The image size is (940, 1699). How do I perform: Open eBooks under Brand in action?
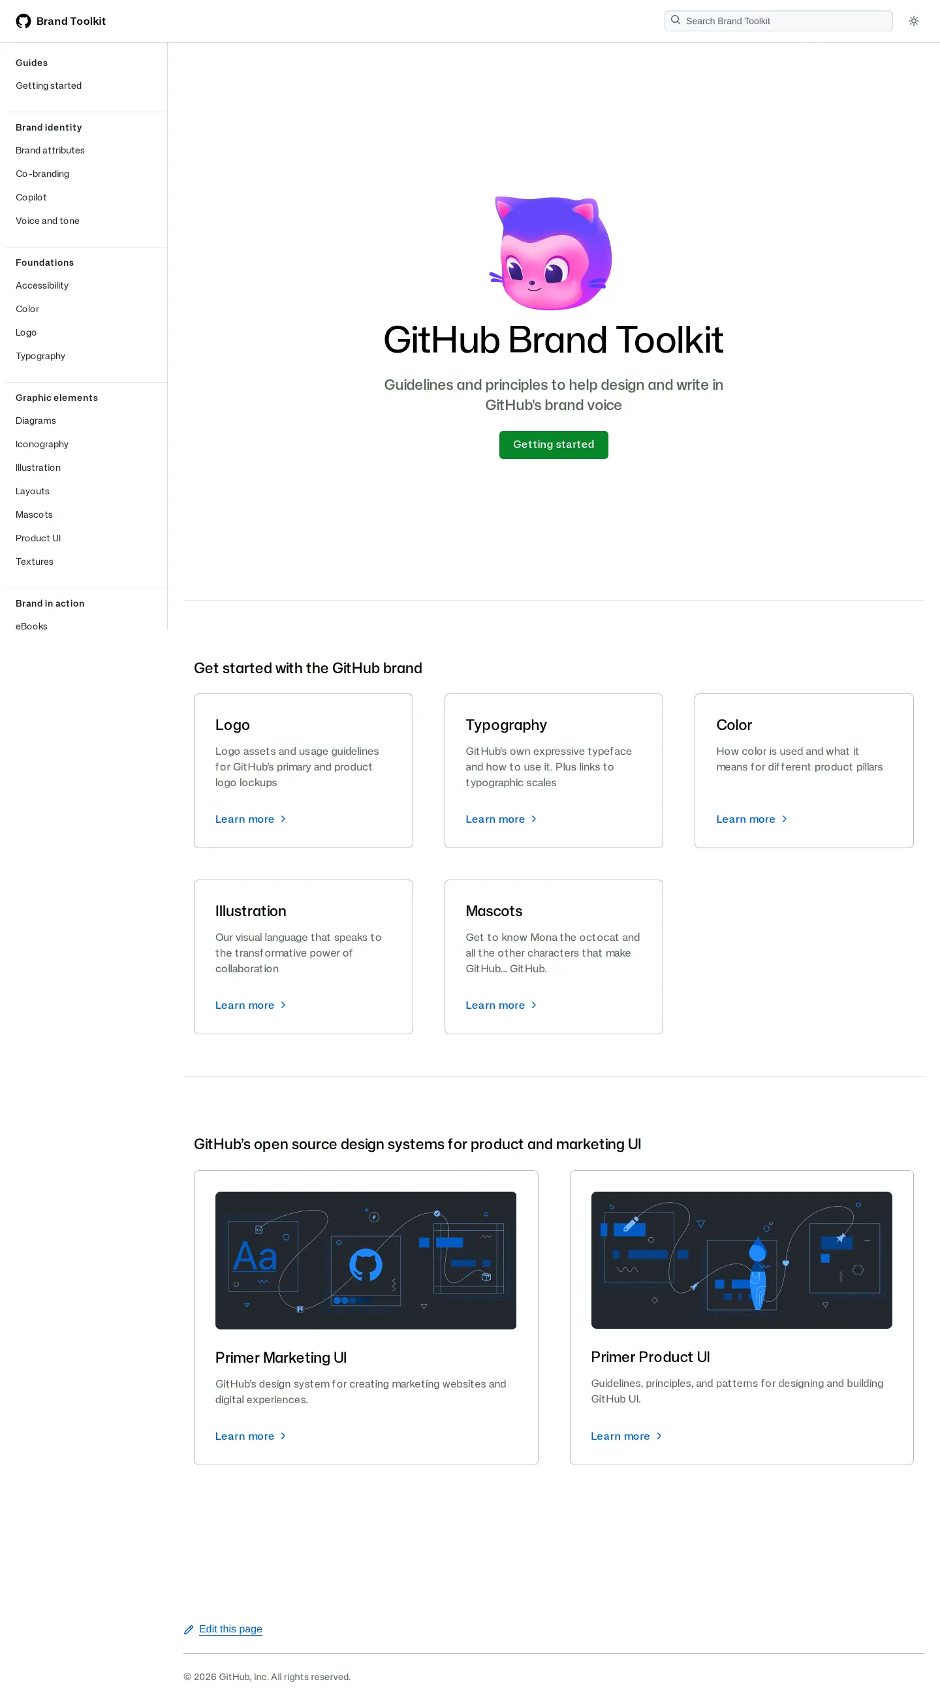pyautogui.click(x=31, y=627)
